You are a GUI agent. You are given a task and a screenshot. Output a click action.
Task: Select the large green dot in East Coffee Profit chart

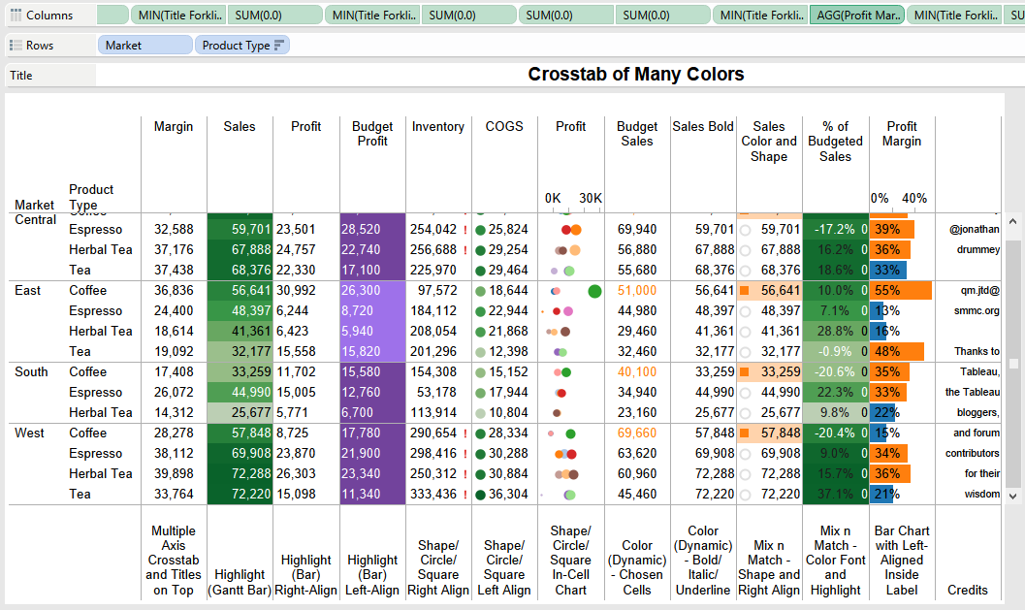pos(594,291)
